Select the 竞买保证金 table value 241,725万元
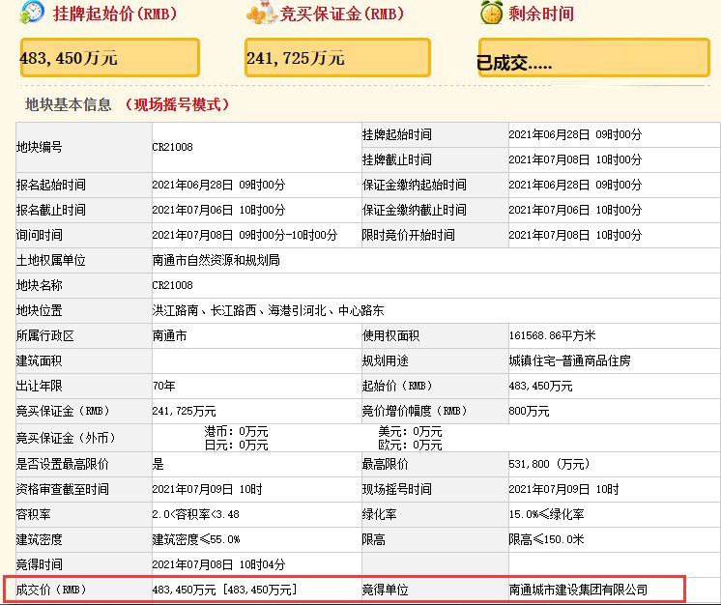 coord(184,411)
